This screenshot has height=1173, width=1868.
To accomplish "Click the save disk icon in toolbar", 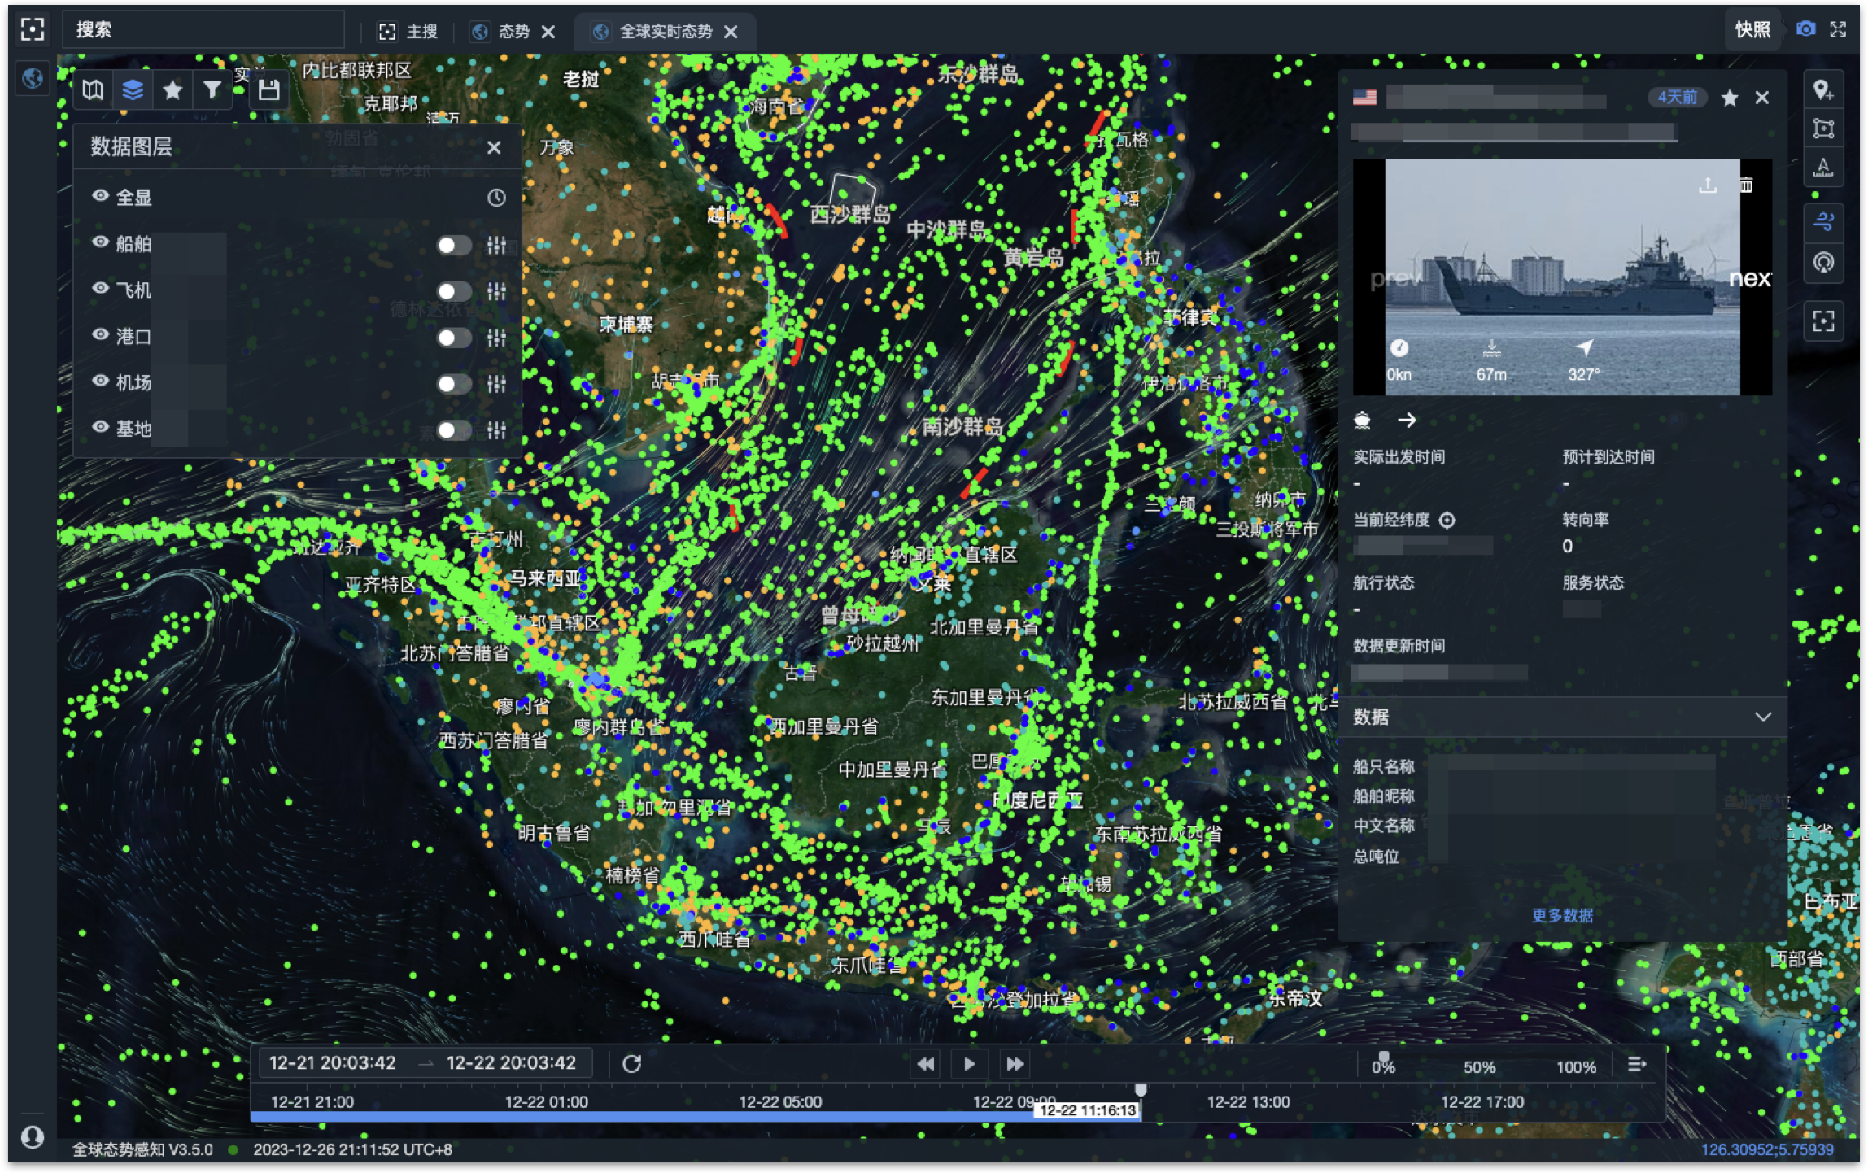I will 268,90.
